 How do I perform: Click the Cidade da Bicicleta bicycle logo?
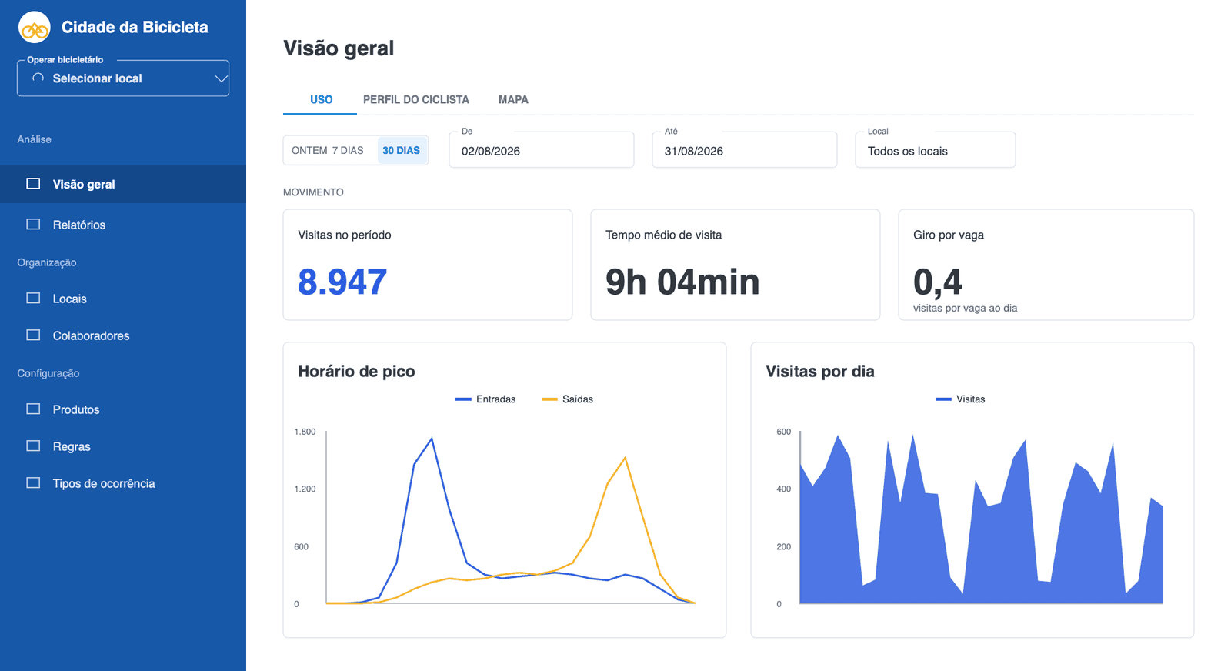pyautogui.click(x=35, y=28)
